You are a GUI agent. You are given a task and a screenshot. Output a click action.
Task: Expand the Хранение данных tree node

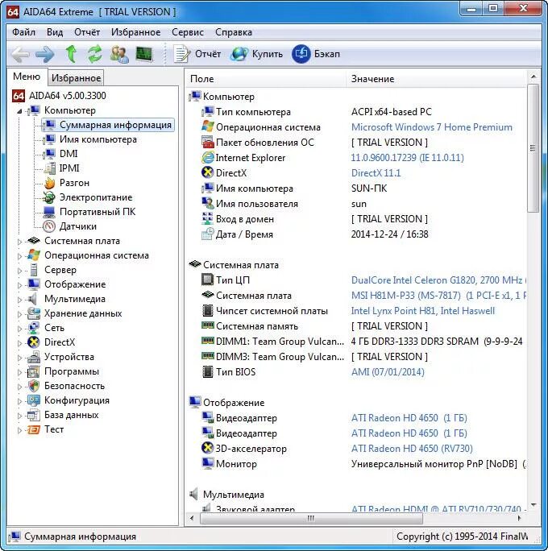click(19, 314)
